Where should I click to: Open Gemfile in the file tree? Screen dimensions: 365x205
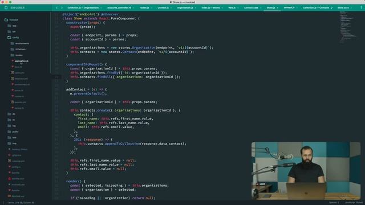15,173
